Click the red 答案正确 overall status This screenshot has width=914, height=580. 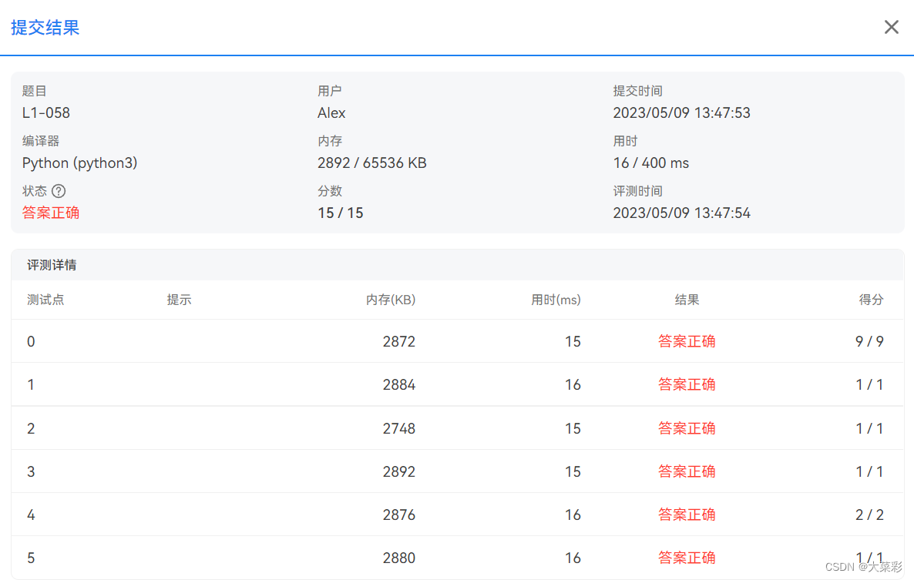(x=51, y=213)
